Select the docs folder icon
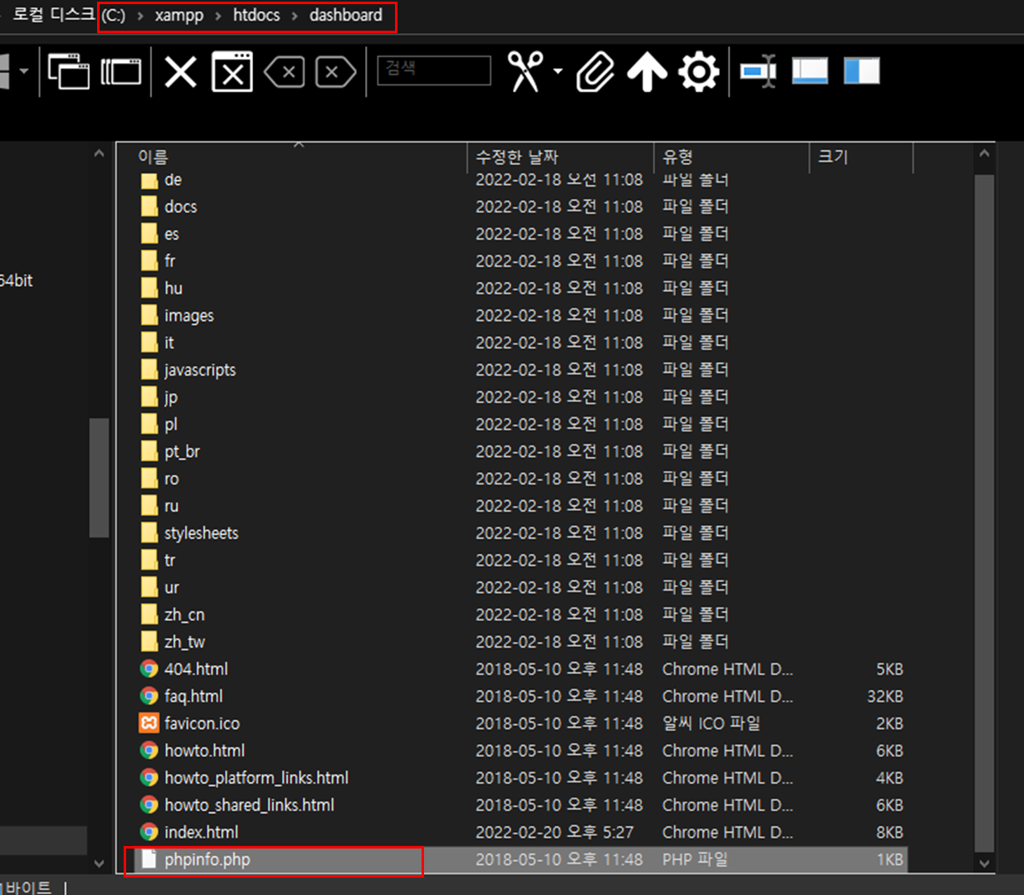The image size is (1024, 895). 149,207
